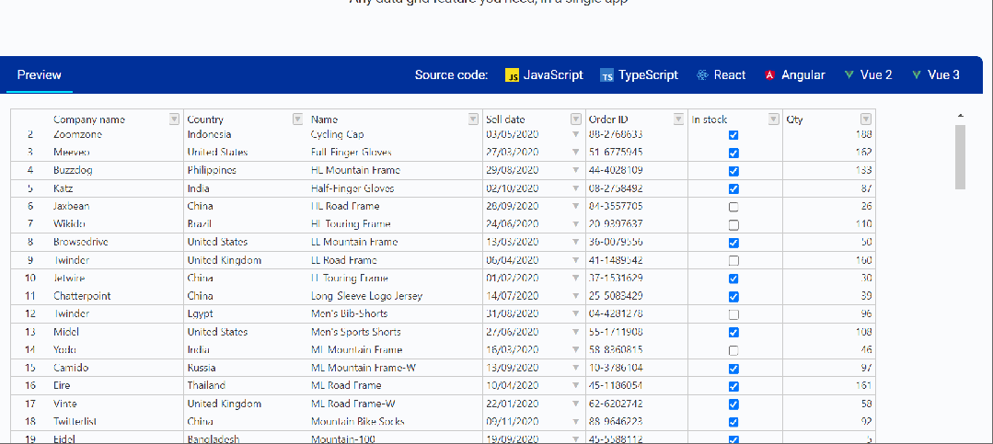Open the Qty column filter menu

click(x=865, y=120)
